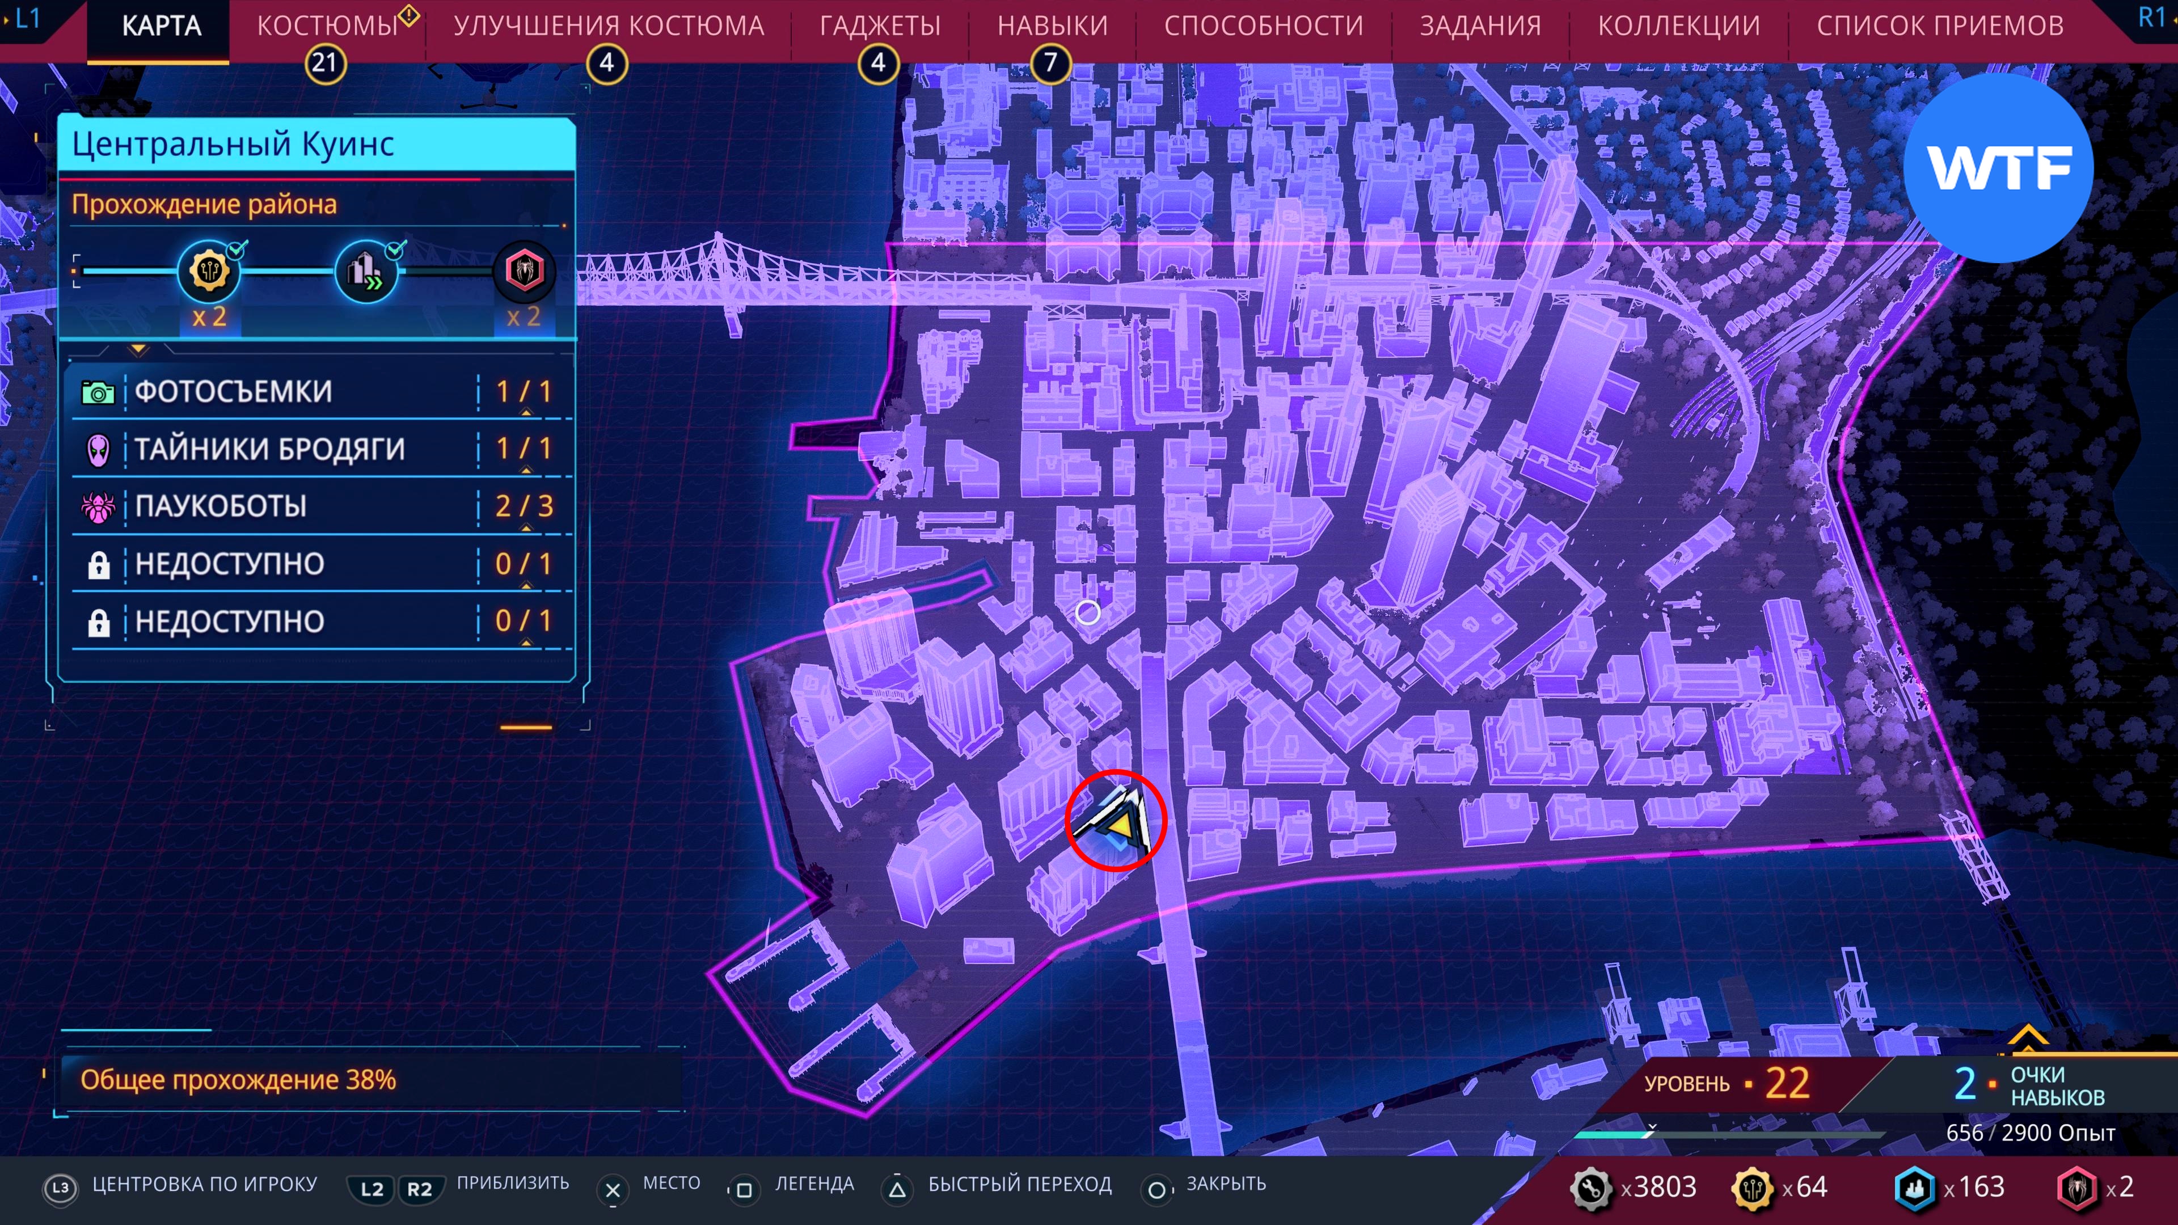The height and width of the screenshot is (1225, 2178).
Task: Click the Prowler mask icon in ТАЙНИКИ БРОДЯГИ
Action: (98, 450)
